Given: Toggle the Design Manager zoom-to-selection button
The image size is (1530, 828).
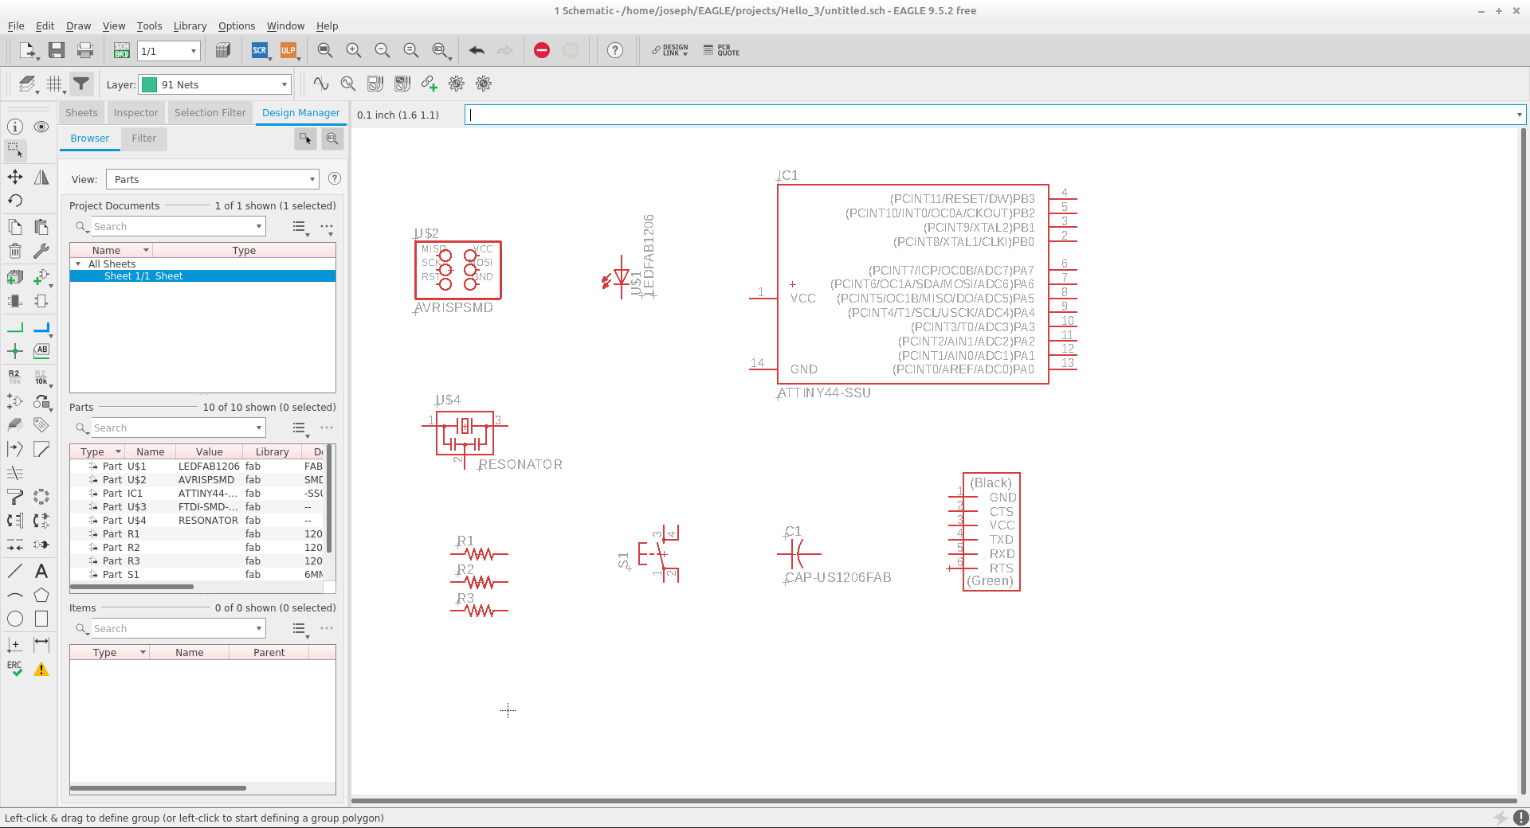Looking at the screenshot, I should click(x=332, y=139).
